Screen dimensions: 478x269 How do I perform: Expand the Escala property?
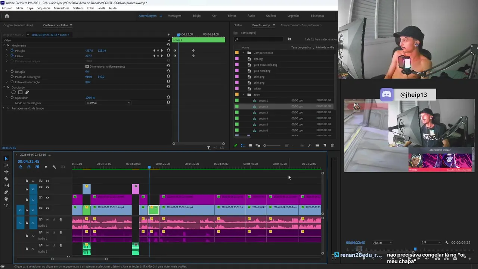click(x=7, y=56)
